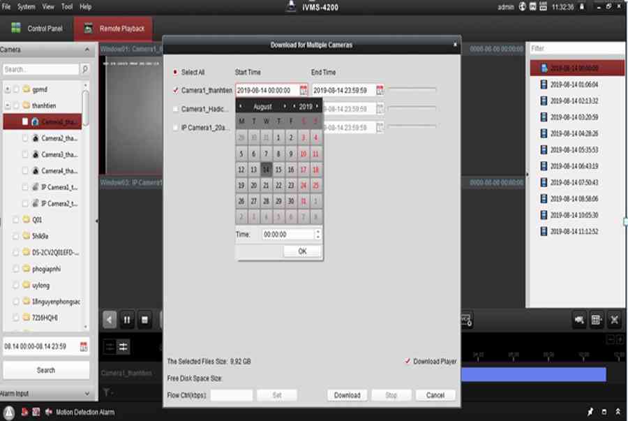
Task: Toggle the Download Player checkbox
Action: click(x=408, y=362)
